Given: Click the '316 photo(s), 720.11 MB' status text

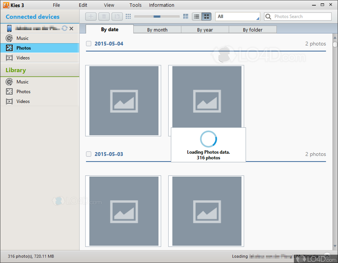Looking at the screenshot, I should pos(31,256).
